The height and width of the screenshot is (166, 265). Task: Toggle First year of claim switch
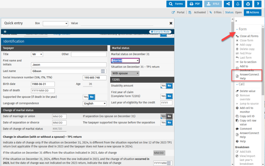coord(166,96)
